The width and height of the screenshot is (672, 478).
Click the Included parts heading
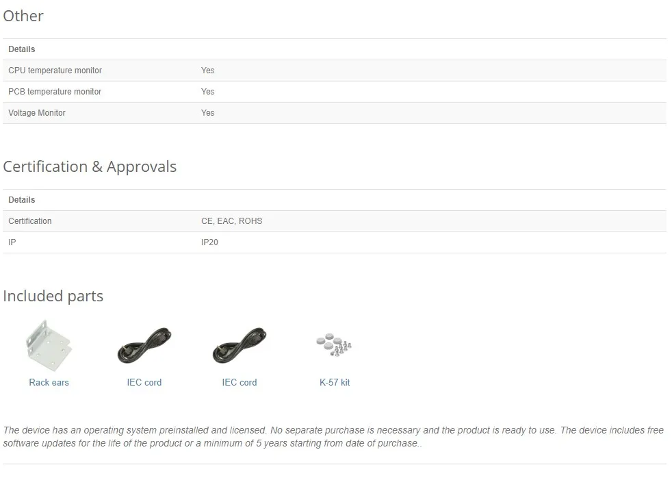click(x=53, y=297)
